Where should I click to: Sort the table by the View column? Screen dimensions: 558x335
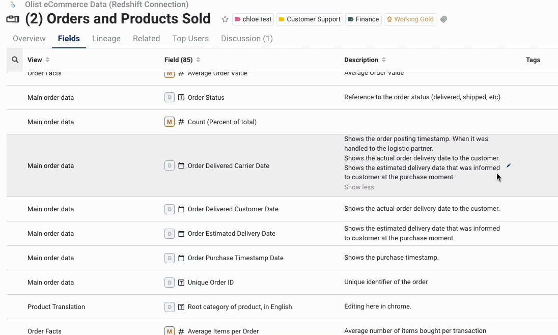[47, 60]
